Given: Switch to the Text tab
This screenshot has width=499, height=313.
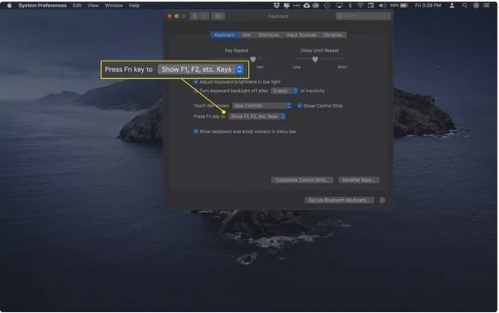Looking at the screenshot, I should point(246,35).
